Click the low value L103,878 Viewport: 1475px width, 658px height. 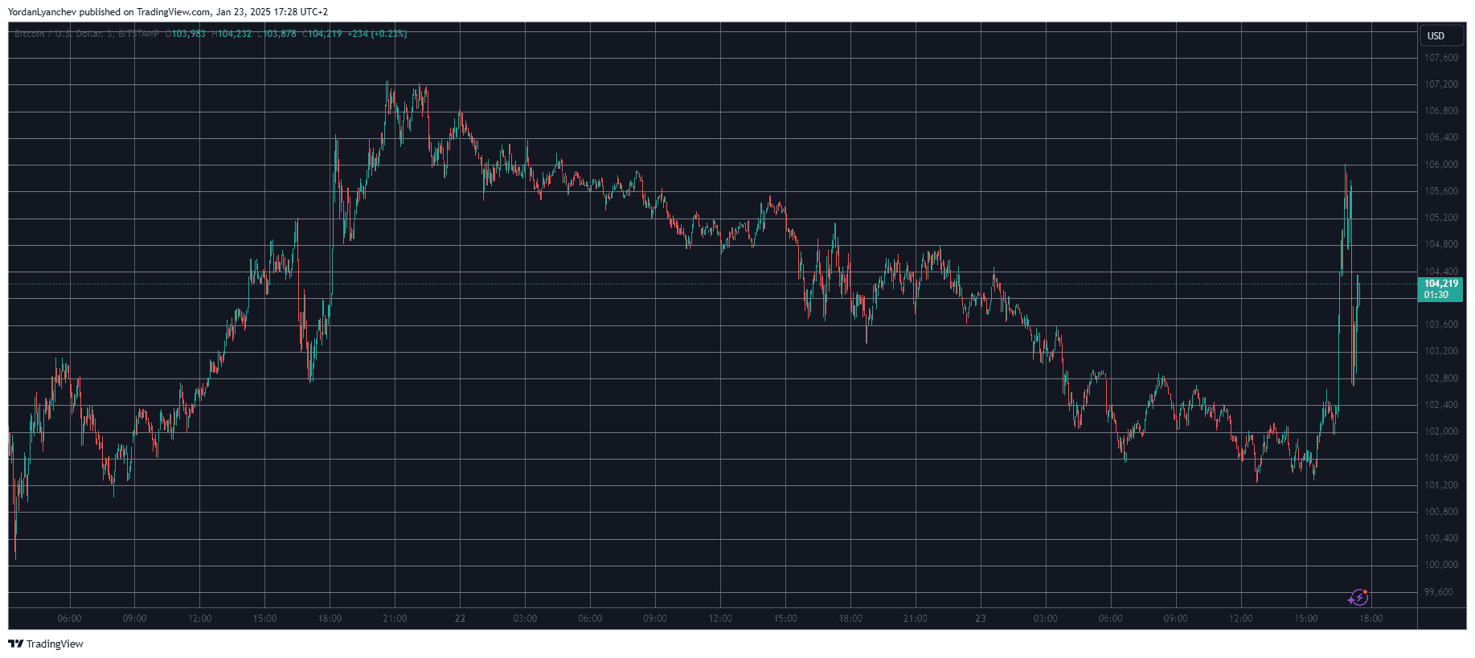click(277, 34)
